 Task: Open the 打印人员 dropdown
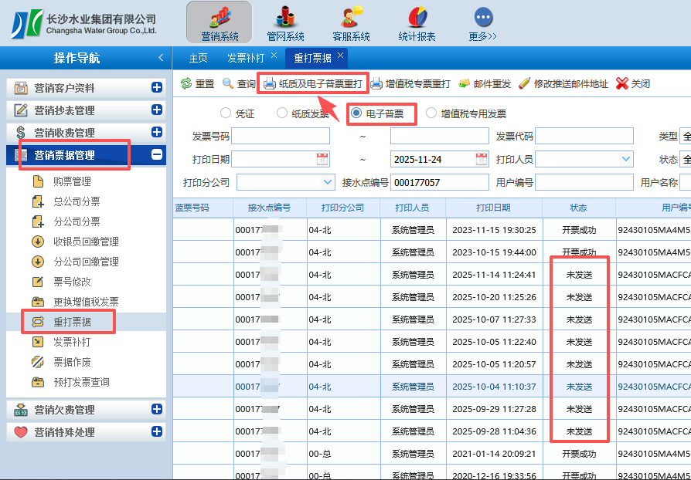pyautogui.click(x=626, y=159)
